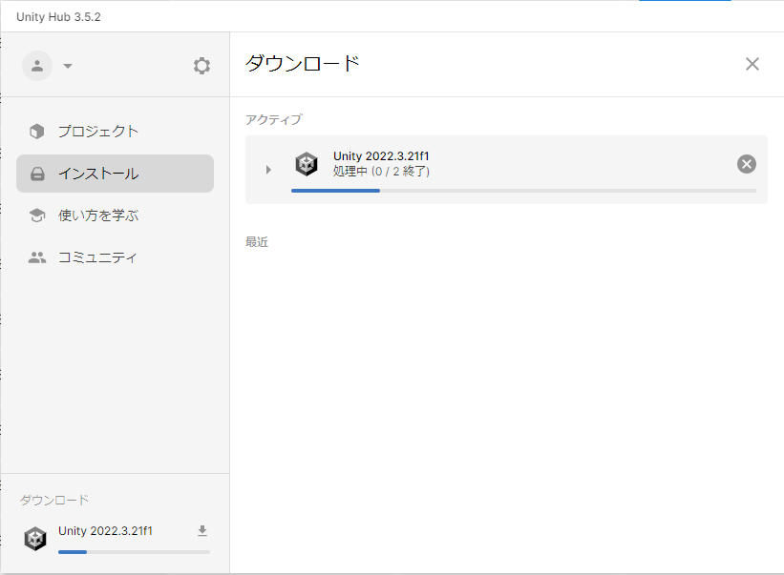Click the プロジェクト cube icon
Screen dimensions: 784x575
[x=37, y=132]
